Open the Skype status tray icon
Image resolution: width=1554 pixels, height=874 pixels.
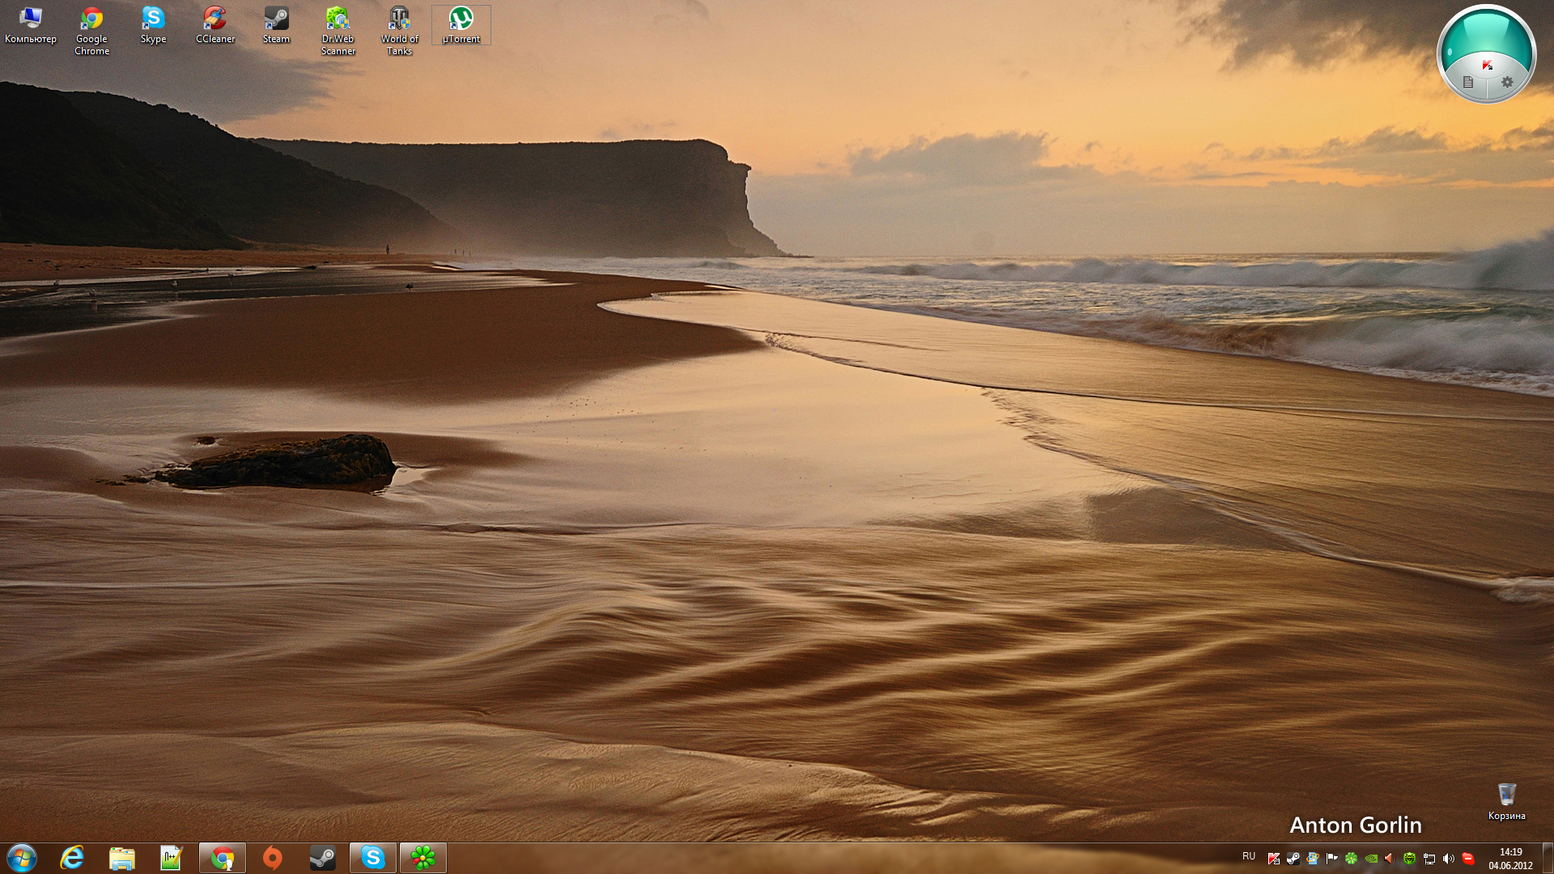[x=1468, y=859]
